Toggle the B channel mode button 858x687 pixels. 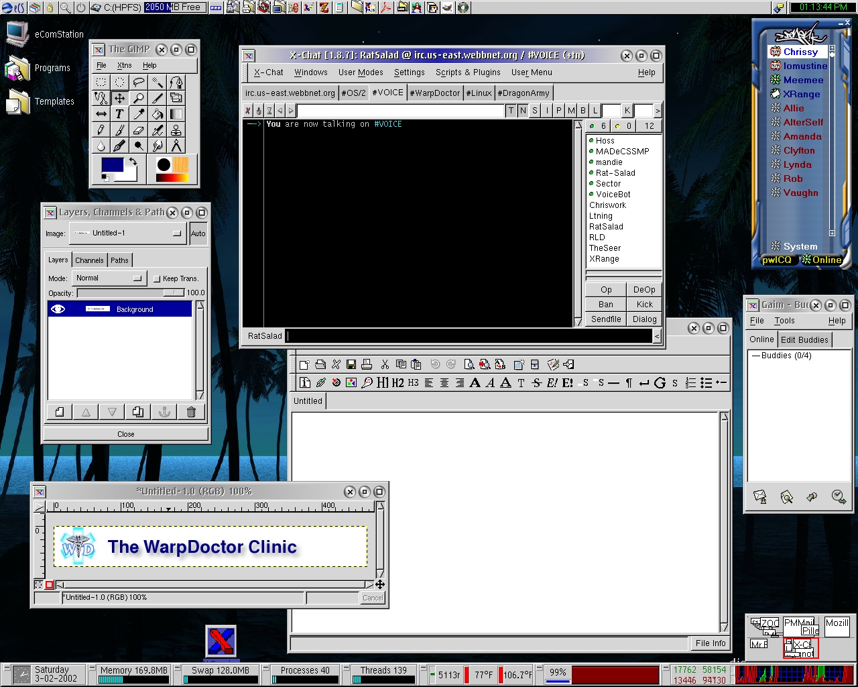point(583,111)
